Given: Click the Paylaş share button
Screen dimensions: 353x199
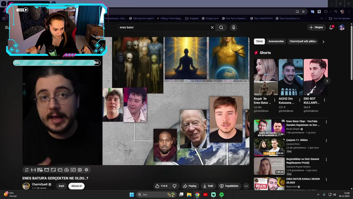Looking at the screenshot, I should [190, 186].
